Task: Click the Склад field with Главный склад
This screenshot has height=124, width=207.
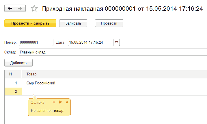Action: pyautogui.click(x=113, y=52)
